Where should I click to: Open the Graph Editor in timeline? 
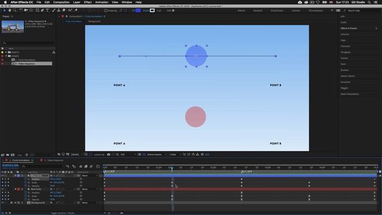click(98, 167)
